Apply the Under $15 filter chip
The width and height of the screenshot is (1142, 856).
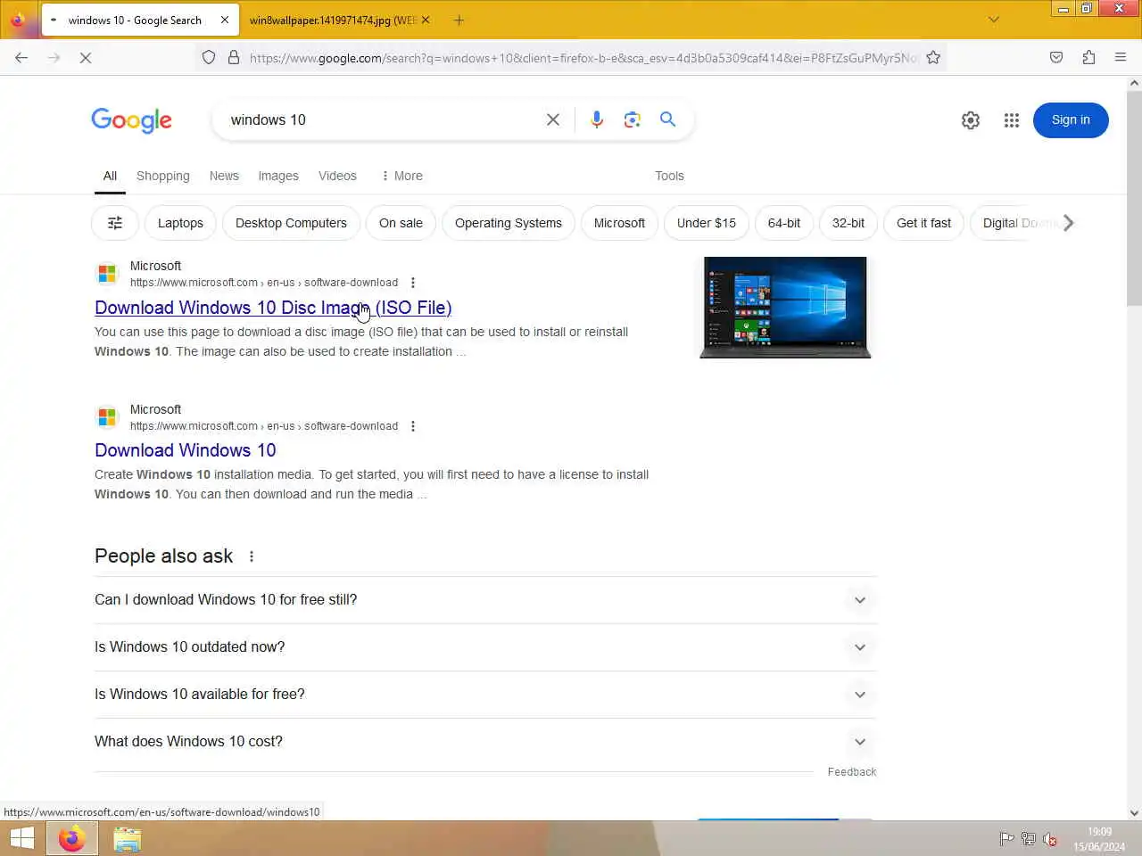pyautogui.click(x=707, y=223)
